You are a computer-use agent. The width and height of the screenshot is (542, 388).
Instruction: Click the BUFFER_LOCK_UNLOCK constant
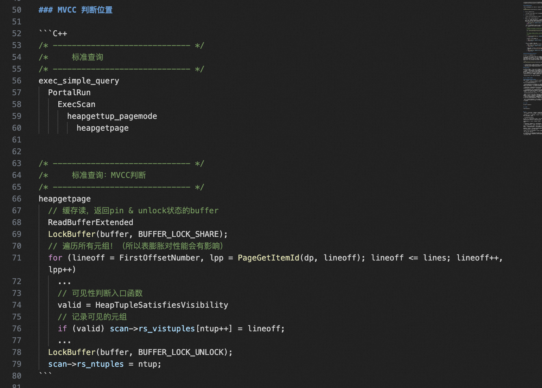click(181, 352)
